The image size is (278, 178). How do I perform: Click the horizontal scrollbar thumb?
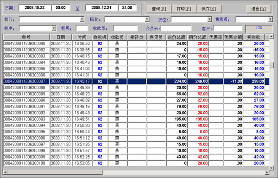(55, 172)
